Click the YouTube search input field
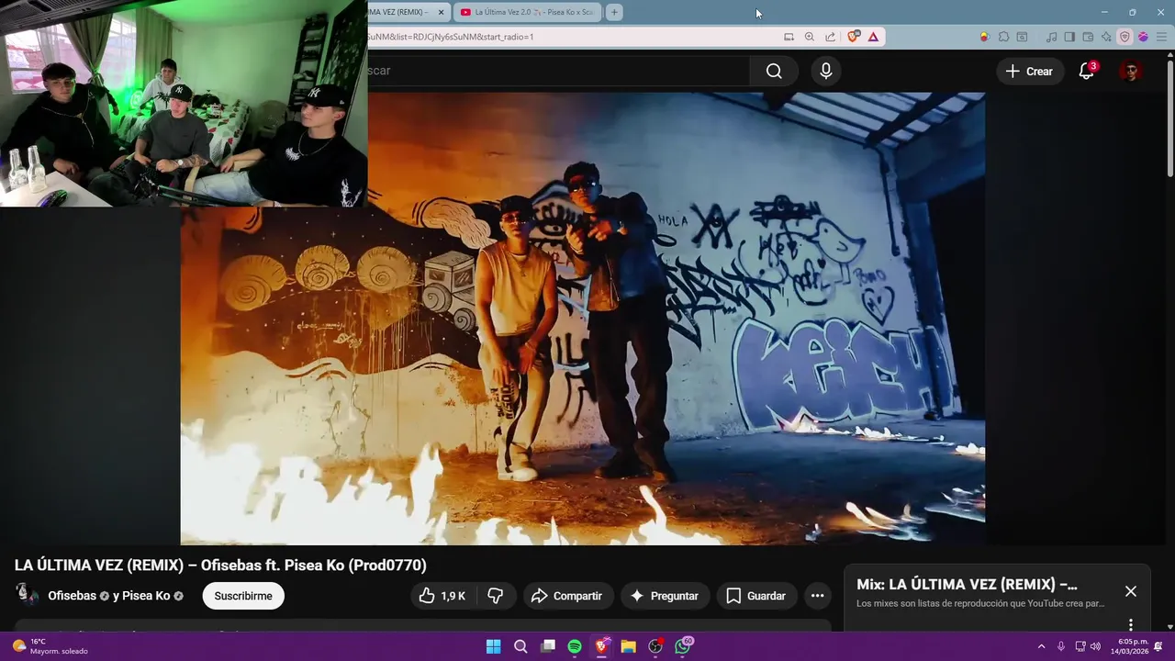The image size is (1175, 661). (x=558, y=71)
